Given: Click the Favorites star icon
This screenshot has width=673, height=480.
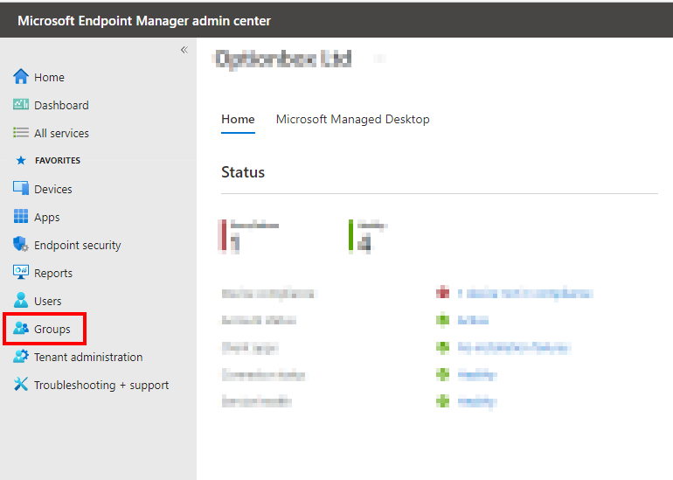Looking at the screenshot, I should click(21, 161).
